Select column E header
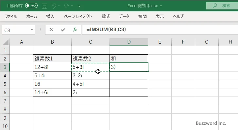The image size is (238, 130). tap(160, 42)
